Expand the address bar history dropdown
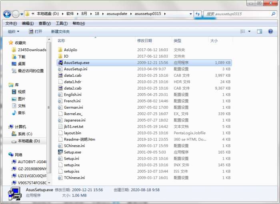Screen dimensions: 280x204 191,14
